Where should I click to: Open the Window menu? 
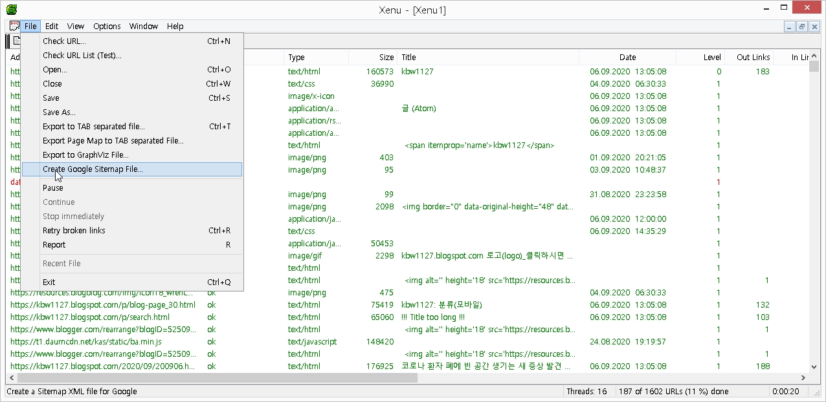[x=144, y=26]
